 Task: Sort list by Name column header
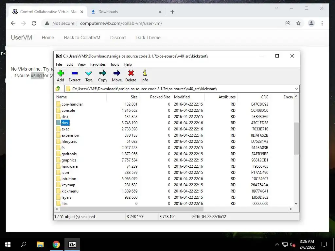coord(80,97)
